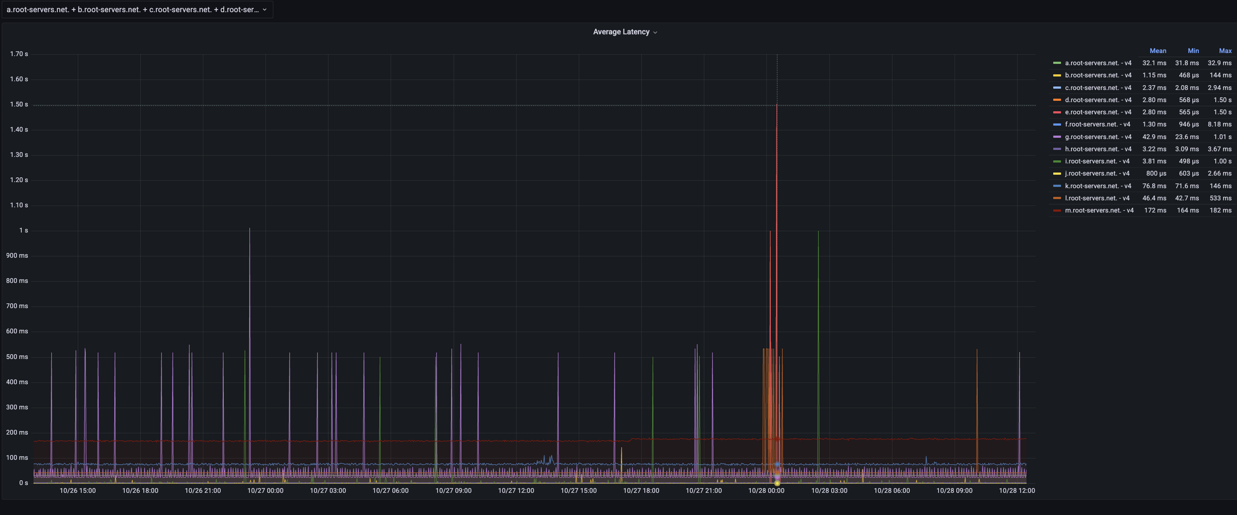
Task: Toggle a.root-servers.net. - v4 series
Action: [1098, 63]
